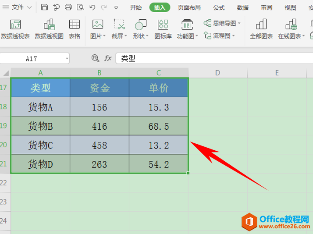Click the Redo arrow icon
The image size is (313, 234).
104,7
